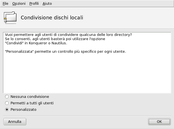Image resolution: width=174 pixels, height=129 pixels.
Task: Choose the Permetti a tutti gli utenti radio
Action: [7, 103]
